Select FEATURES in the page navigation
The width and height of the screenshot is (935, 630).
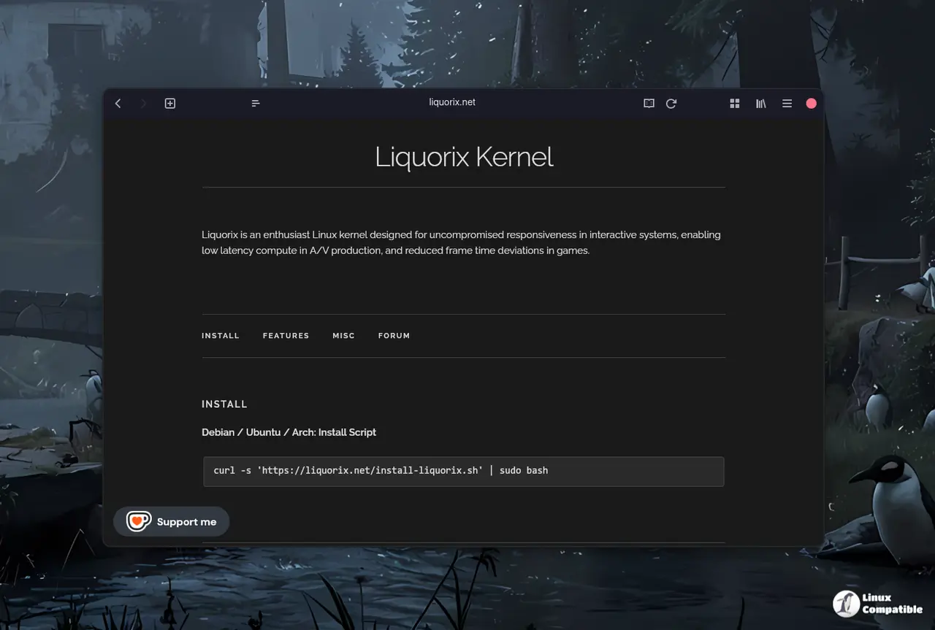pyautogui.click(x=286, y=336)
